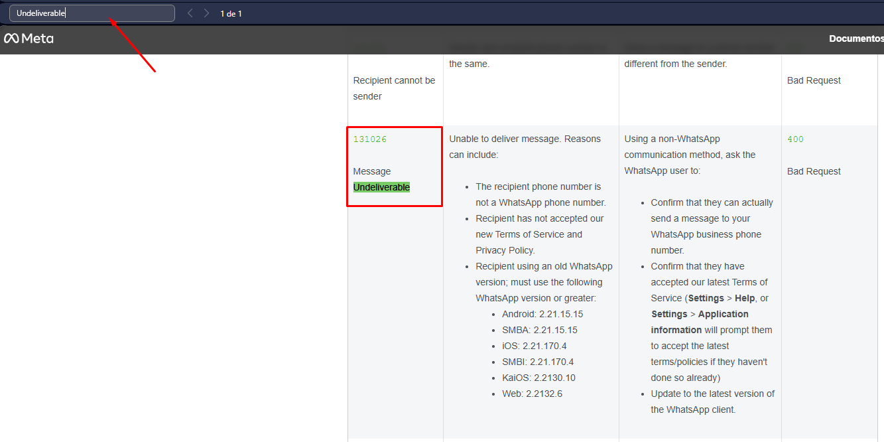Click the Meta logo in header

pyautogui.click(x=29, y=38)
